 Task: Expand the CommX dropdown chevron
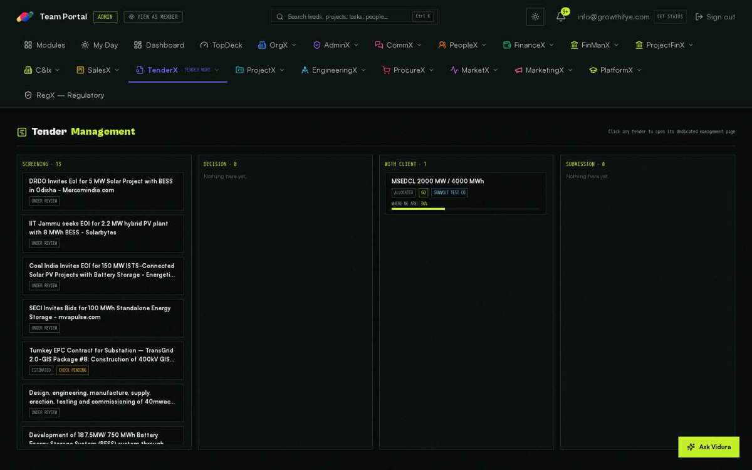coord(419,45)
